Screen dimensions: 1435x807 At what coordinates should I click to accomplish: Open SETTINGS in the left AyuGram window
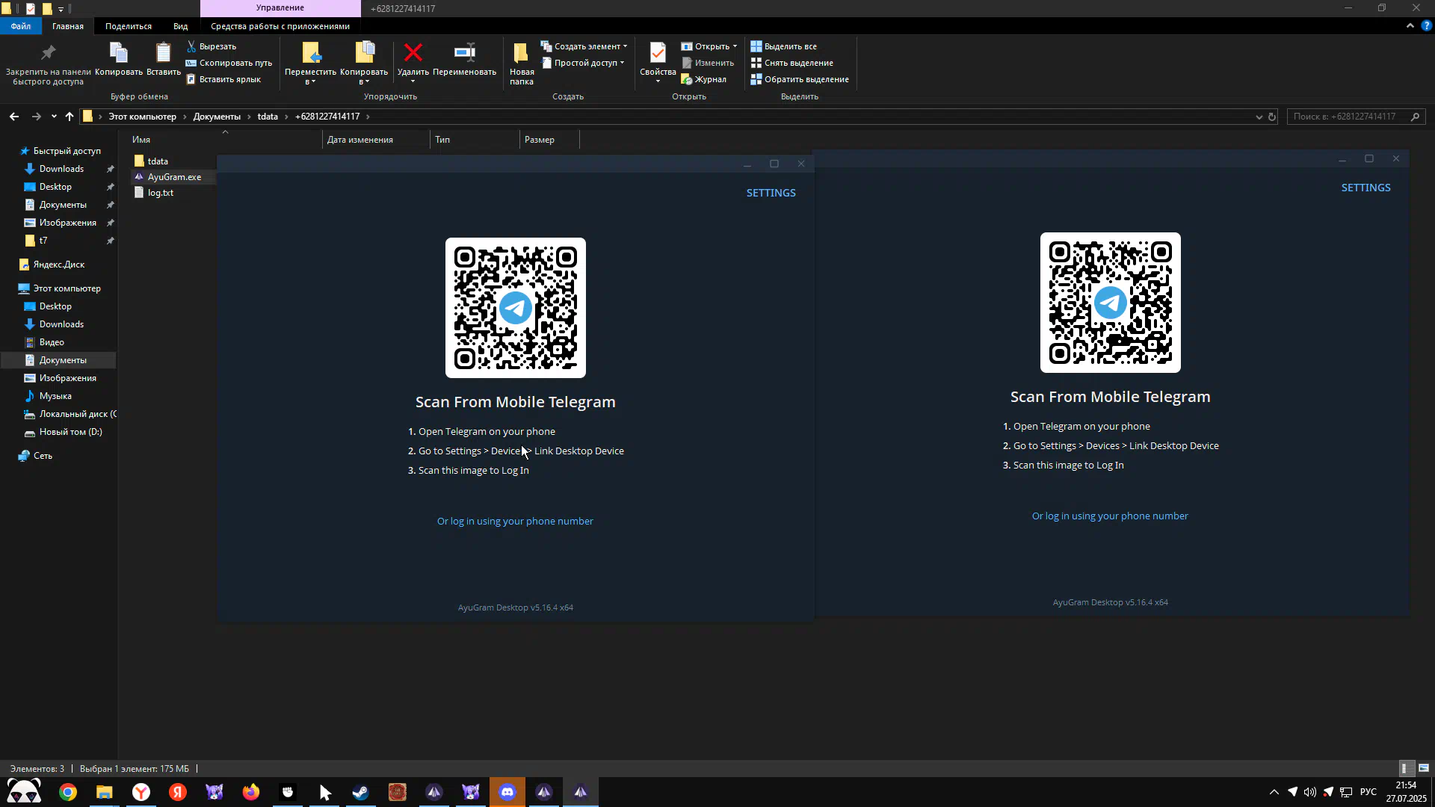771,193
